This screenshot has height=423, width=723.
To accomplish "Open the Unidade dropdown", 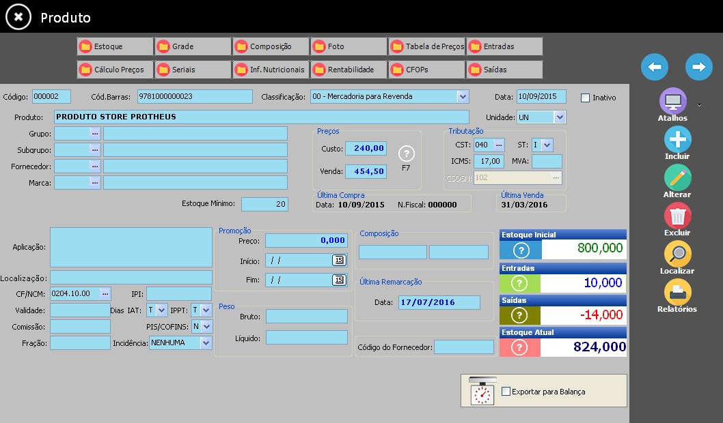I will click(x=559, y=117).
